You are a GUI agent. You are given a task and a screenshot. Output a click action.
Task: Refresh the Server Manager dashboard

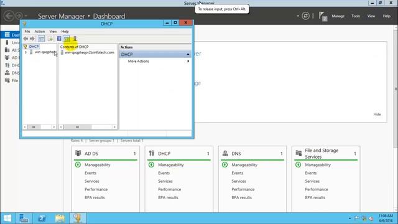(305, 16)
